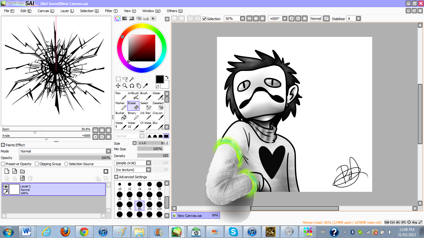Open the Others menu

(175, 11)
